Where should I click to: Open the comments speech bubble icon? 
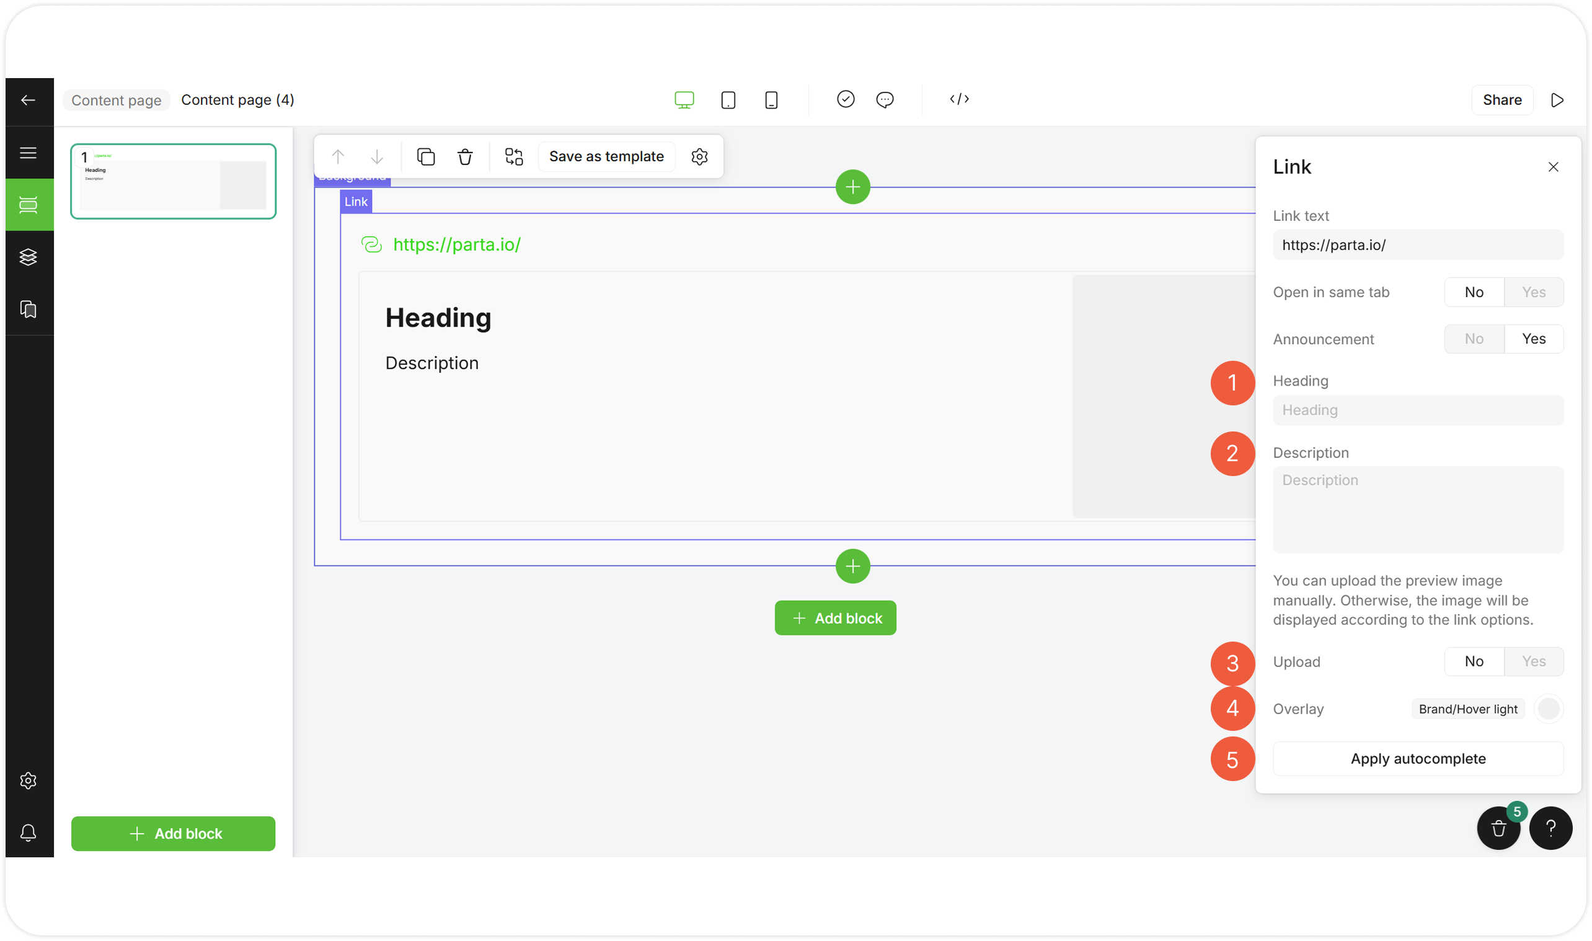(885, 100)
